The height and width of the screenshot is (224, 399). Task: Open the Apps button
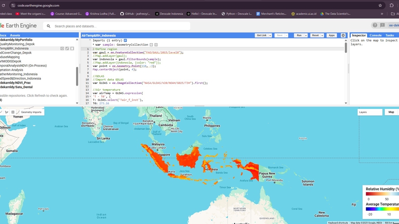coord(332,35)
